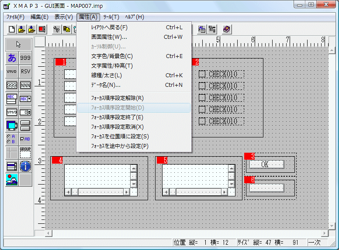The width and height of the screenshot is (339, 250).
Task: Open the 表示(V) menu
Action: (64, 17)
